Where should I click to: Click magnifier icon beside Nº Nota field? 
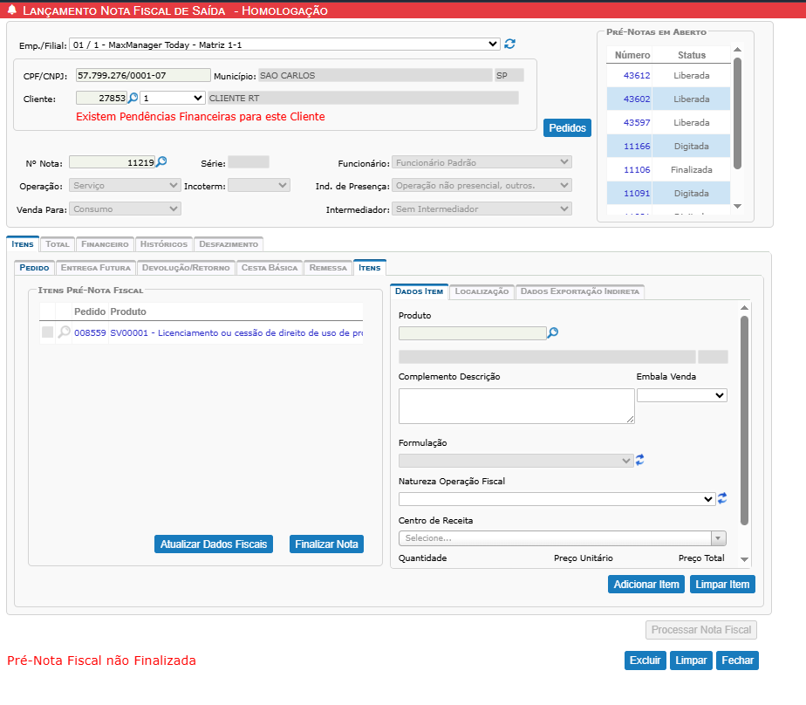click(161, 161)
